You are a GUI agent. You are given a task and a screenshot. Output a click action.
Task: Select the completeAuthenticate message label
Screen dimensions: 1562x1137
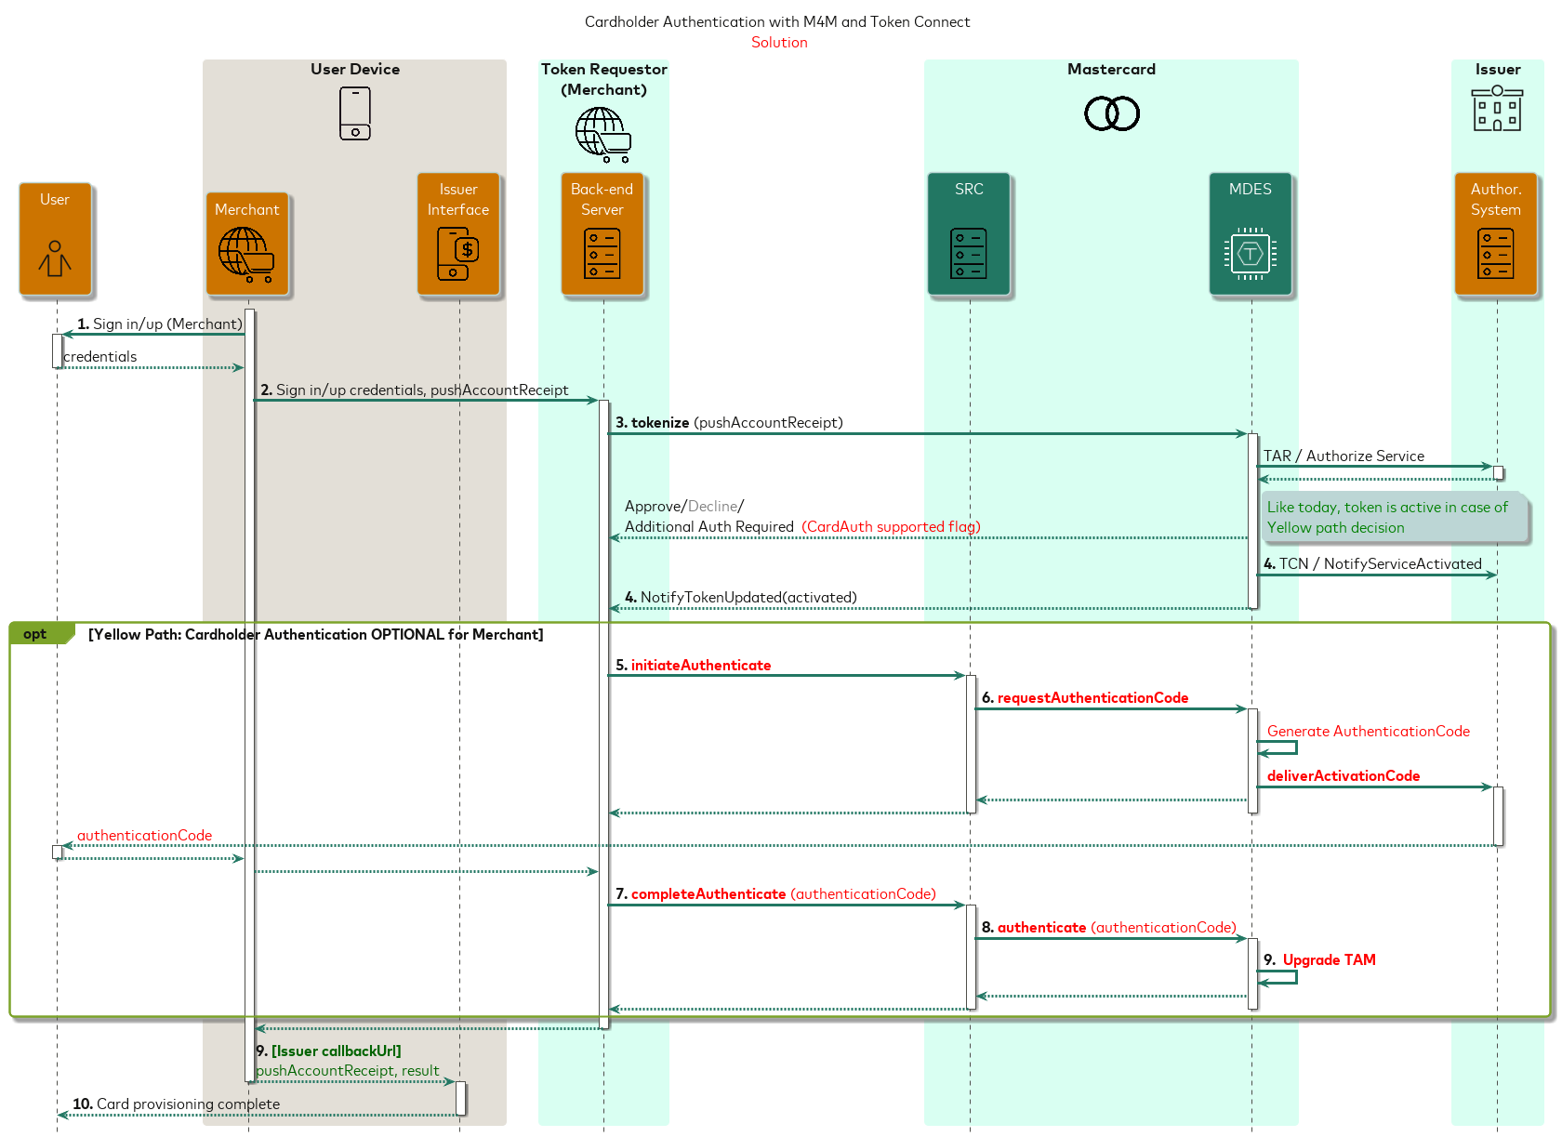(708, 894)
